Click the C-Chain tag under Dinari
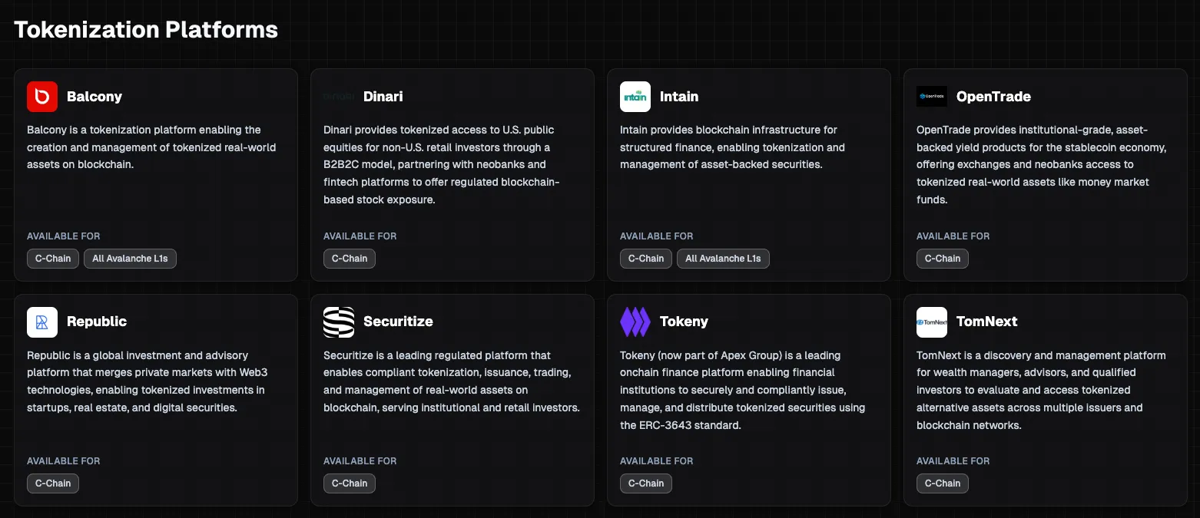The height and width of the screenshot is (518, 1200). point(349,259)
